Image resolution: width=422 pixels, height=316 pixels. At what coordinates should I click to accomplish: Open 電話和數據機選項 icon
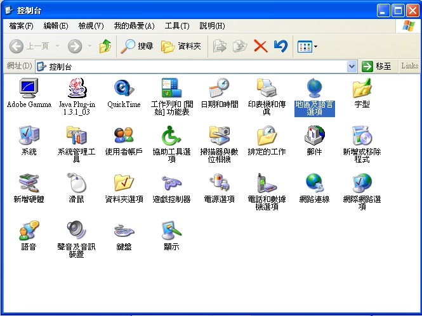[x=267, y=183]
